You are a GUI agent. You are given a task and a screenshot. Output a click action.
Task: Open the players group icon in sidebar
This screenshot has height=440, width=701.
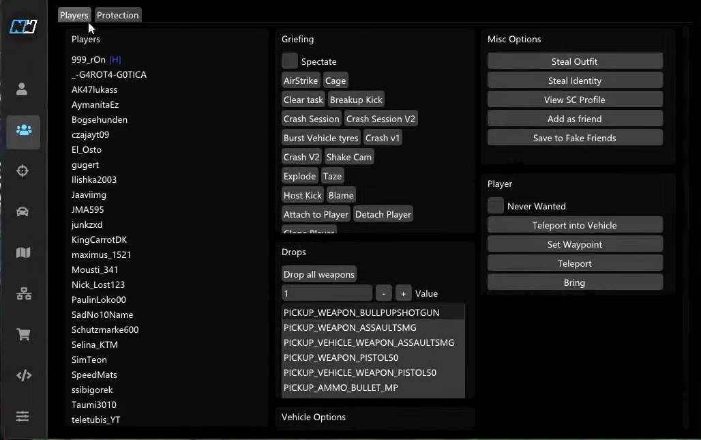tap(23, 131)
